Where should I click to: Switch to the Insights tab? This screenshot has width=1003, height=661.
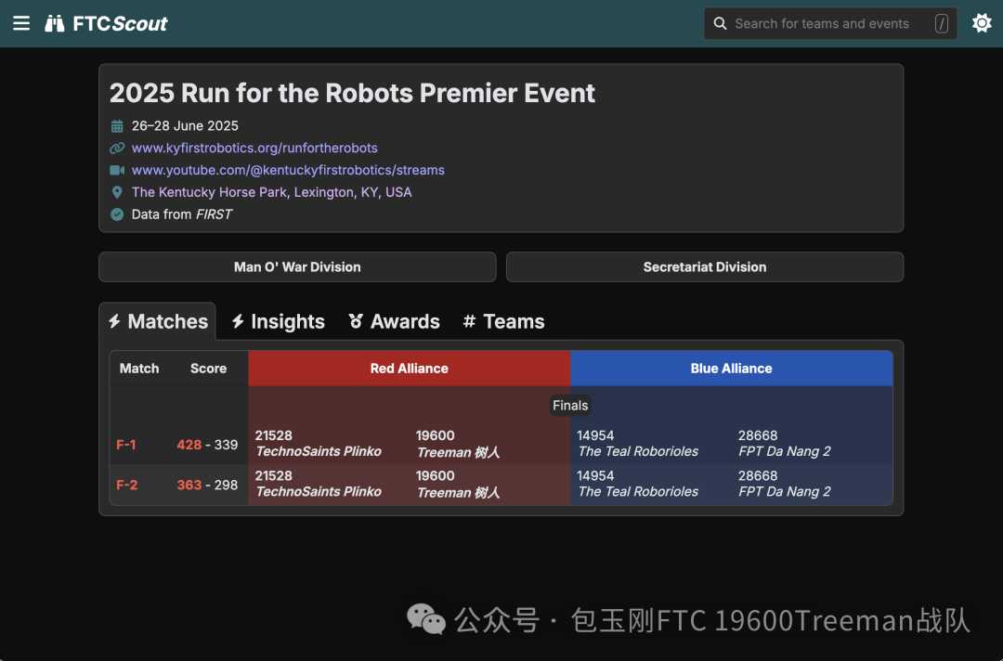pos(278,321)
